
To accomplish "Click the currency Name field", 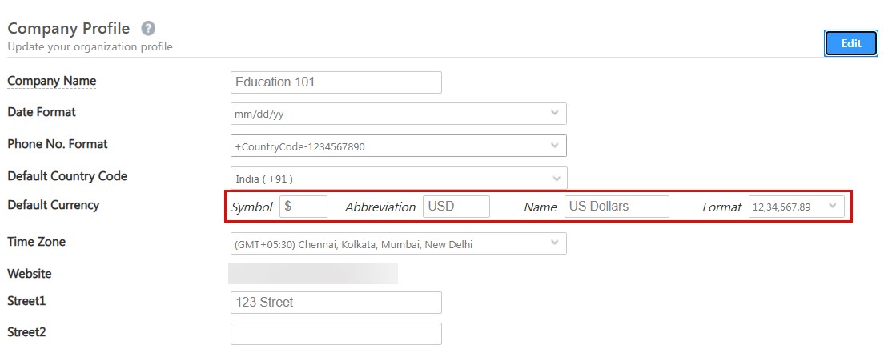I will click(617, 207).
